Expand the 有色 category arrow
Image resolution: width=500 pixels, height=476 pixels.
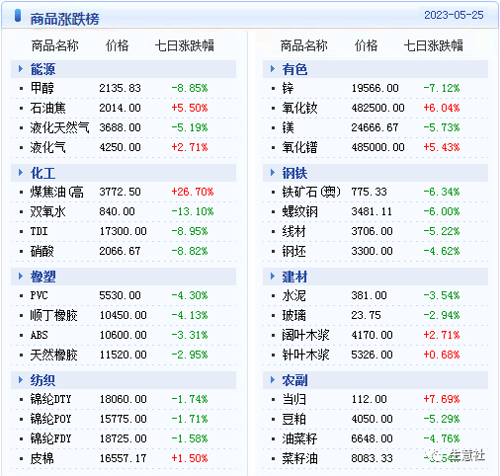click(273, 69)
